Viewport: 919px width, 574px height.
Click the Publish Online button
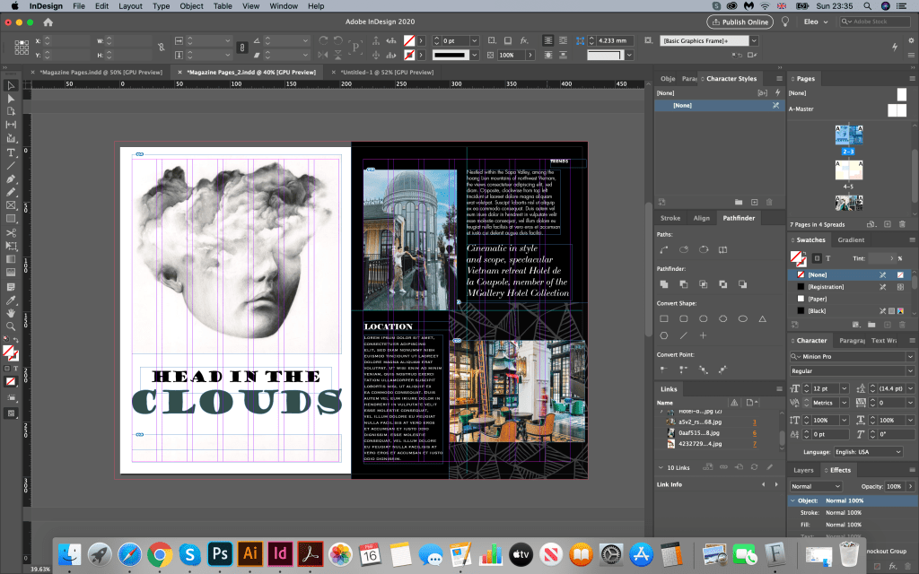tap(740, 22)
